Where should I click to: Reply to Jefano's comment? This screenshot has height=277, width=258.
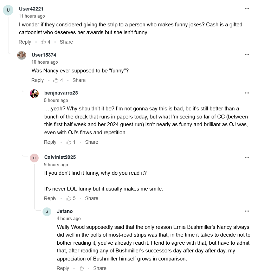pos(63,268)
